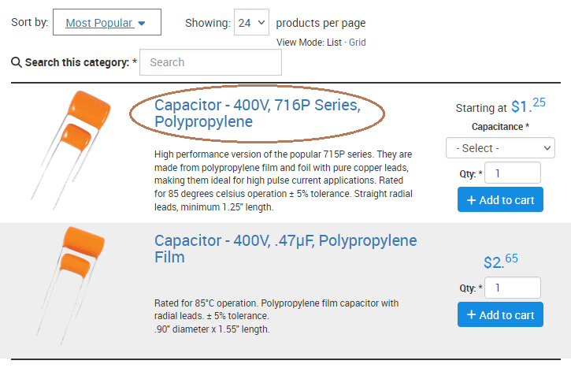This screenshot has width=571, height=368.
Task: Open the .47µF Polypropylene Film capacitor link
Action: pos(285,248)
